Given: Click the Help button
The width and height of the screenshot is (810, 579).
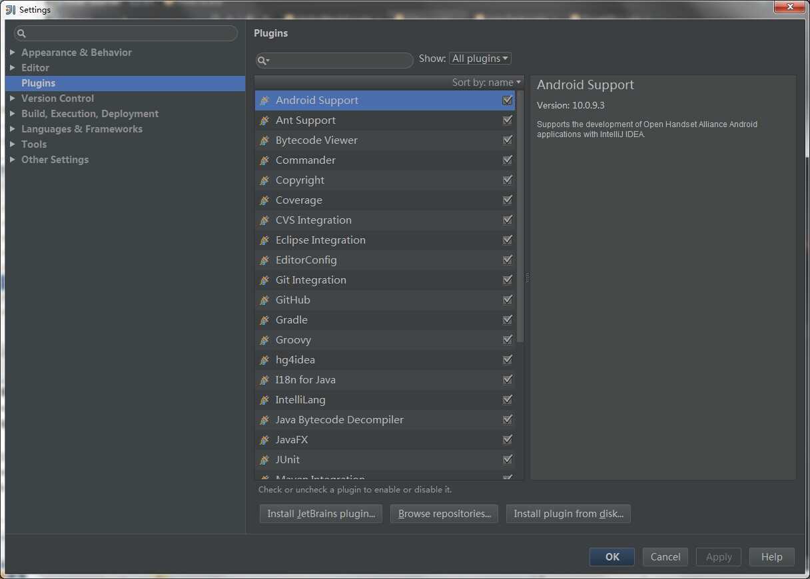Looking at the screenshot, I should click(772, 557).
